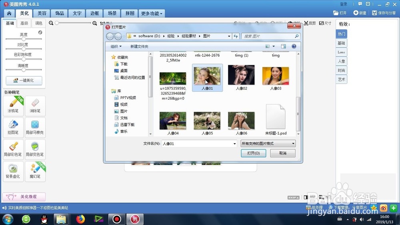Screen dimensions: 400x225
Task: Click the EXIF info icon
Action: (x=293, y=197)
